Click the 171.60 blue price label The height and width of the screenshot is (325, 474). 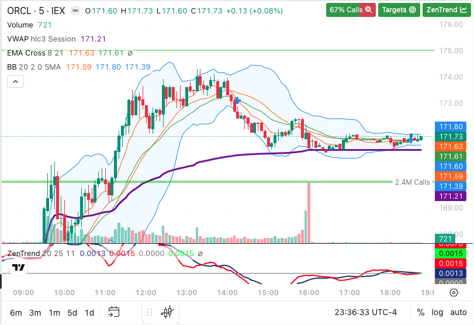(x=451, y=167)
